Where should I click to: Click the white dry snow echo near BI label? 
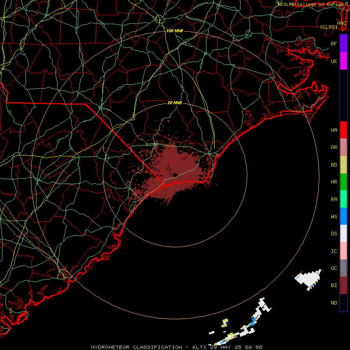[309, 279]
